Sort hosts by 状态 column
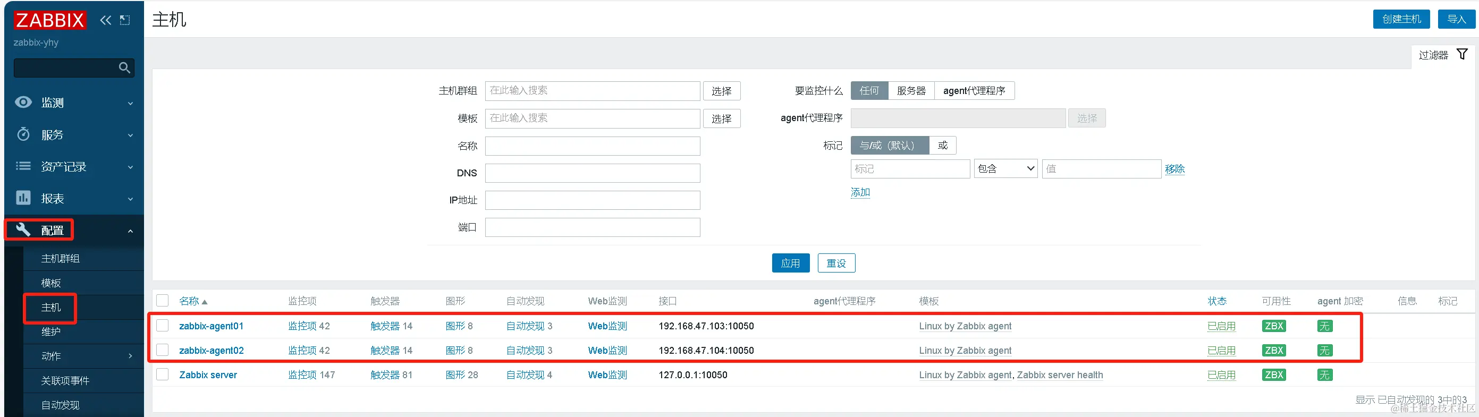Image resolution: width=1479 pixels, height=417 pixels. tap(1216, 301)
